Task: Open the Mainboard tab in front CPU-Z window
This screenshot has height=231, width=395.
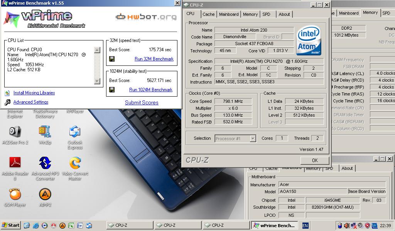Action: click(x=229, y=14)
